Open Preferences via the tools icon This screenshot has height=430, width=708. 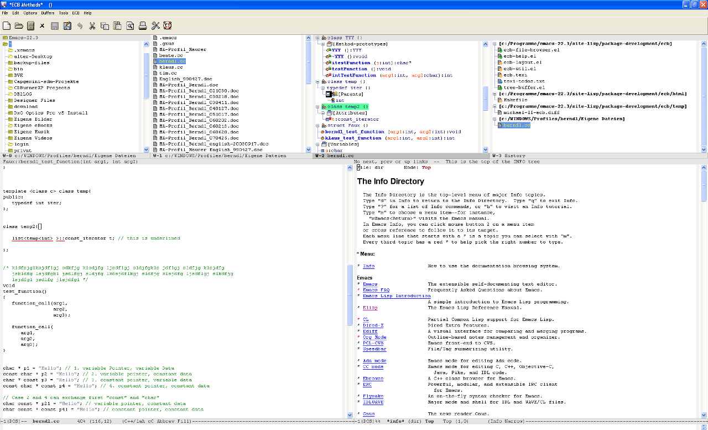pyautogui.click(x=155, y=25)
